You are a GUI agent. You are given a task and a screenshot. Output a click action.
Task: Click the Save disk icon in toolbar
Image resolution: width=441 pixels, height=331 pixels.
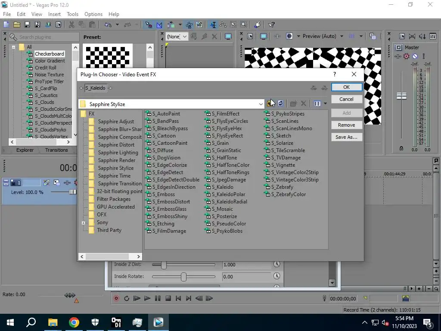pos(27,25)
